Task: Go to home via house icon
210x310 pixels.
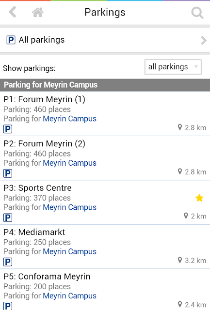Action: pyautogui.click(x=38, y=12)
